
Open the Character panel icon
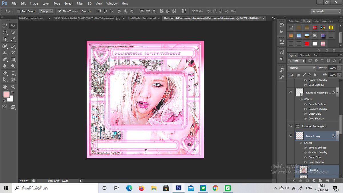click(x=282, y=52)
